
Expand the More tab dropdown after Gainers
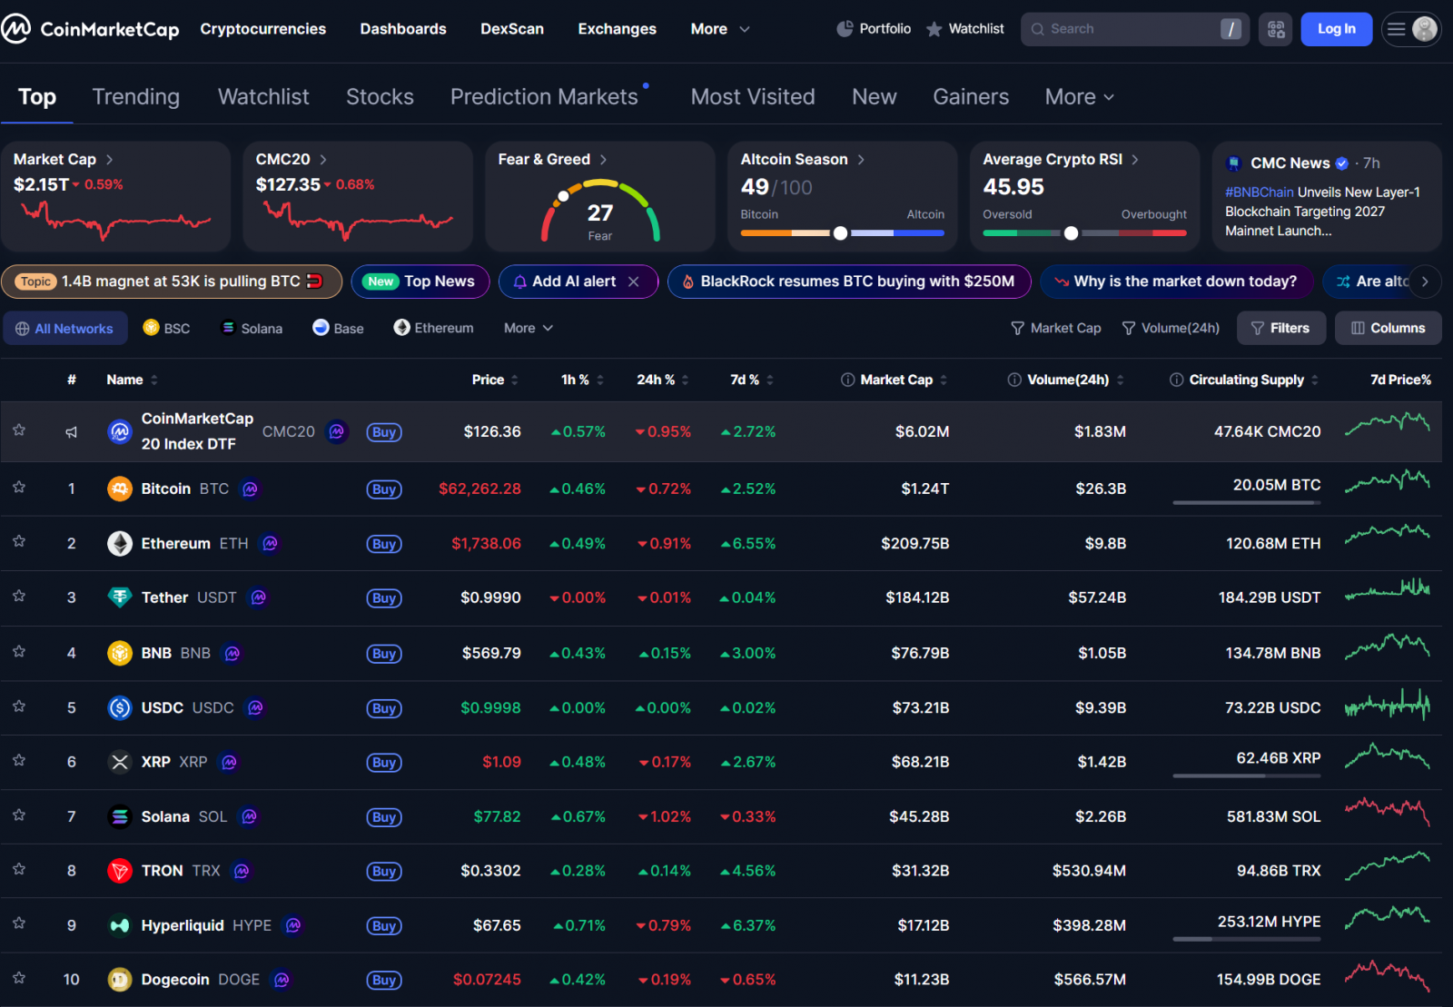(1079, 96)
